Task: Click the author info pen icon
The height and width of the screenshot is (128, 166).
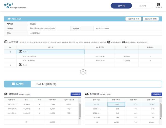Action: click(9, 19)
